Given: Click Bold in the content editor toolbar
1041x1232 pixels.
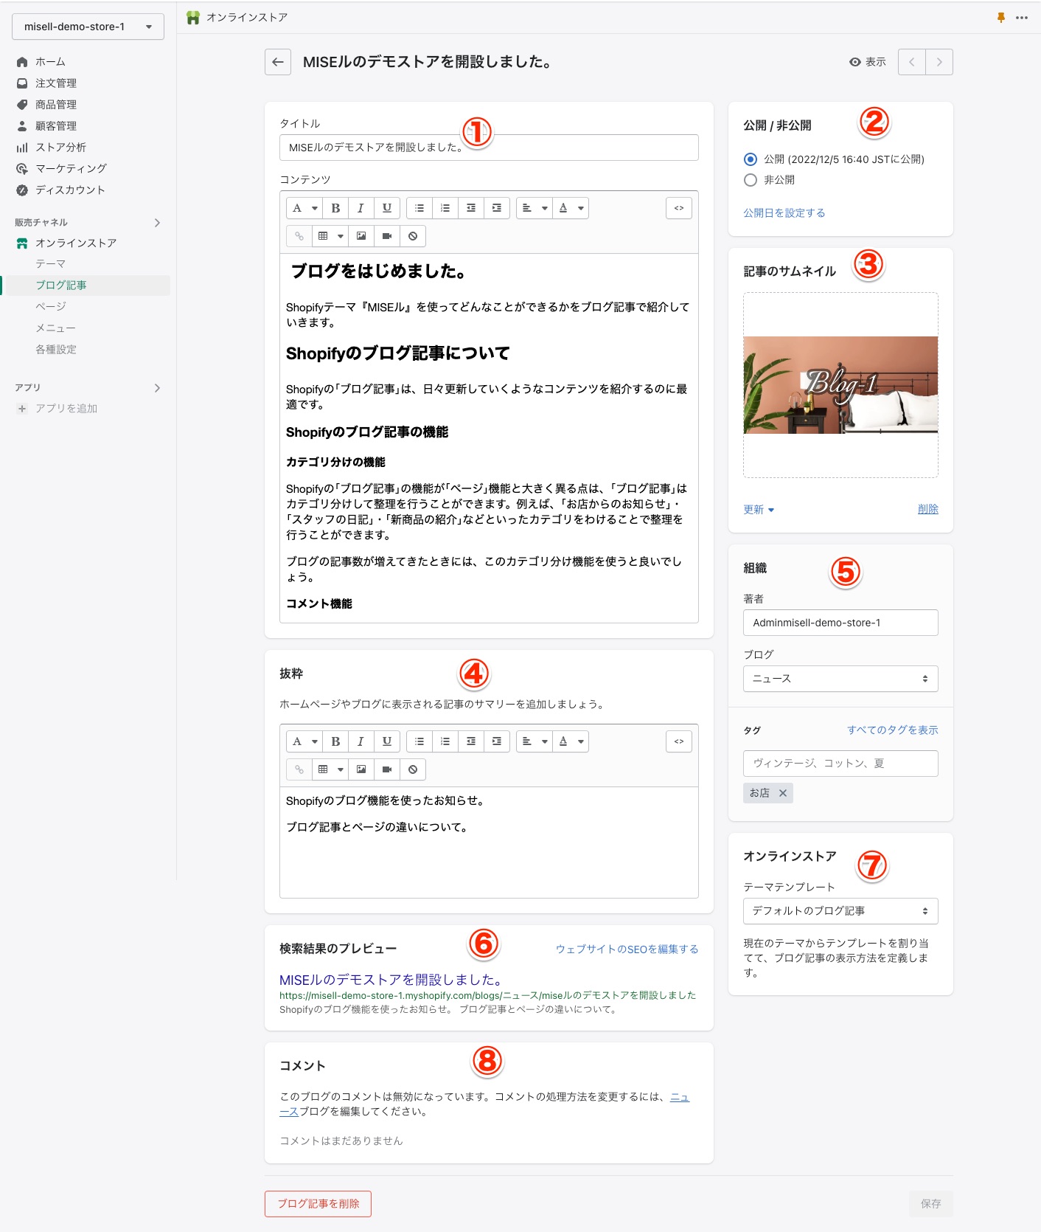Looking at the screenshot, I should click(335, 208).
